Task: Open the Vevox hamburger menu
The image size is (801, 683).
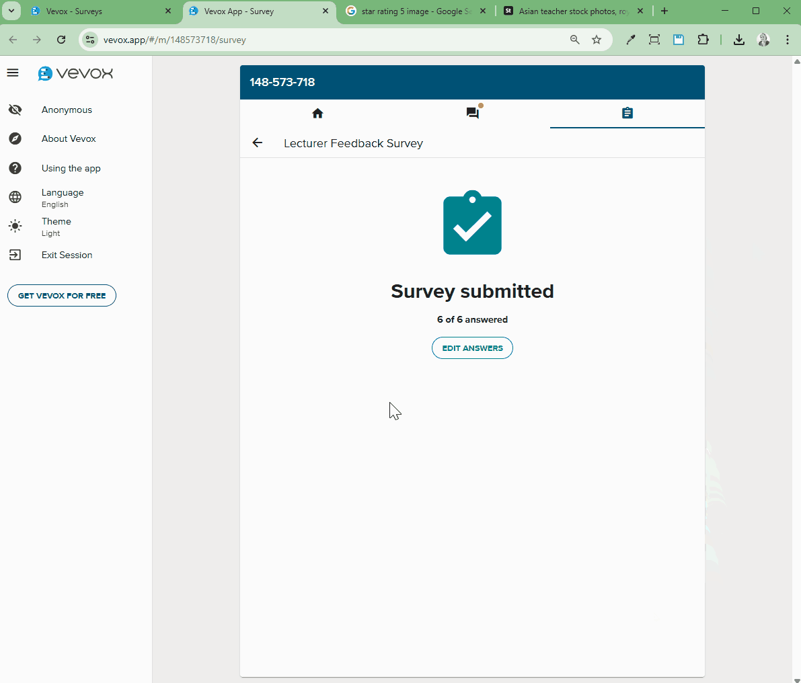Action: point(13,73)
